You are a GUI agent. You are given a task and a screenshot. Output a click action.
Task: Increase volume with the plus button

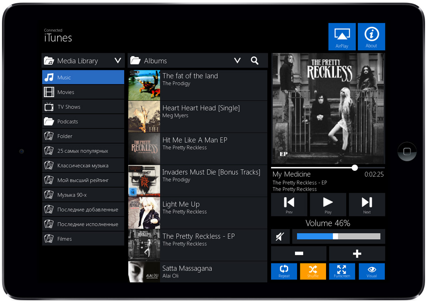357,253
